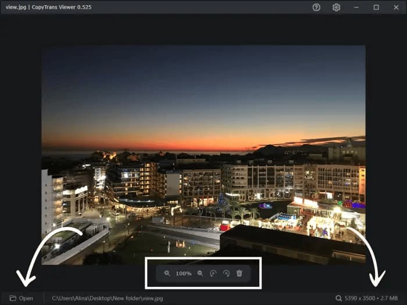Screen dimensions: 407x305
Task: Click the title text view.jpg | CopyTrans Viewer
Action: click(48, 7)
